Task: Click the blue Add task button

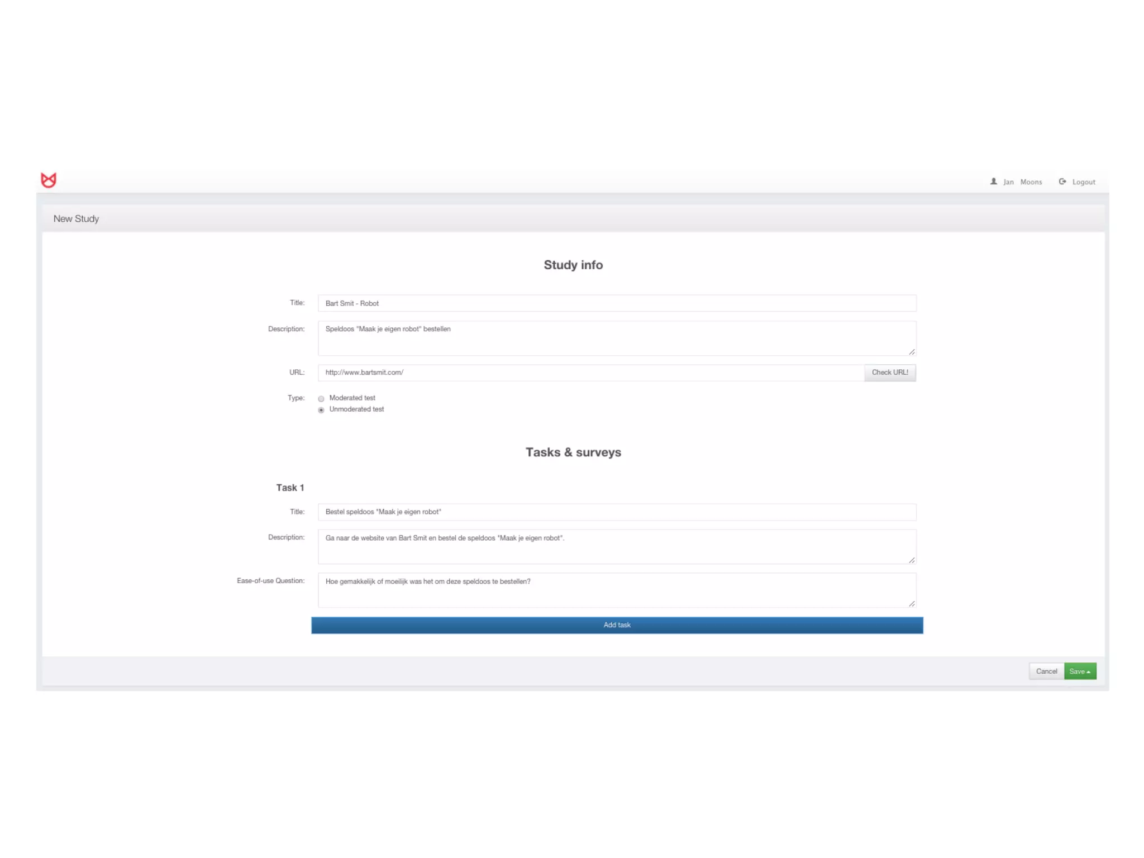Action: click(617, 625)
